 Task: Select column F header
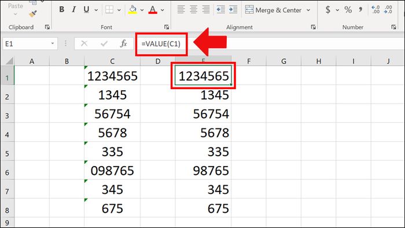[x=249, y=61]
